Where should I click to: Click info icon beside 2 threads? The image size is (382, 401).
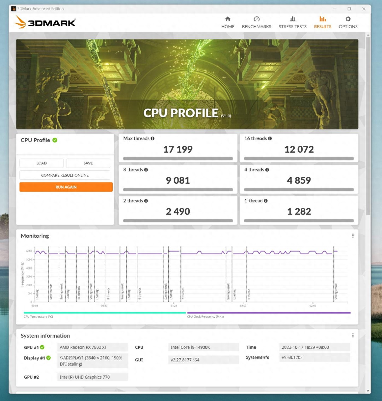[146, 201]
